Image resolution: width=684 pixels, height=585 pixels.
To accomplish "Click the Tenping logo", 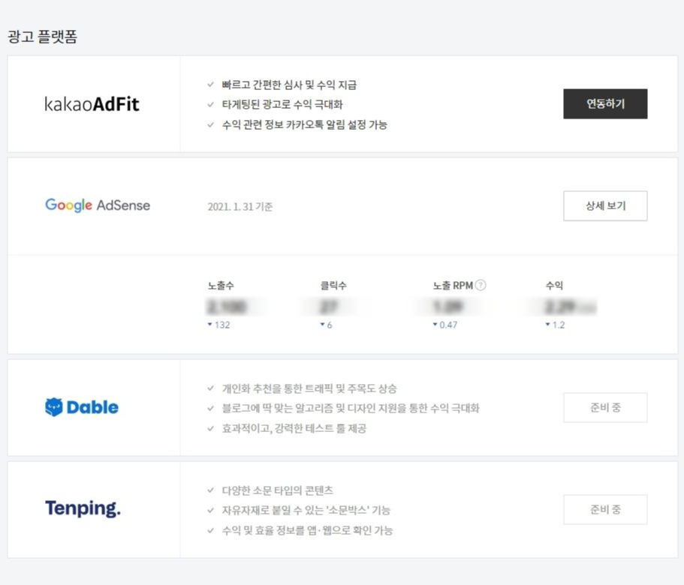I will pyautogui.click(x=83, y=508).
